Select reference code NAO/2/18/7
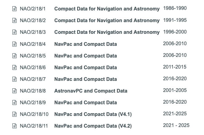This screenshot has height=135, width=204. click(x=33, y=79)
